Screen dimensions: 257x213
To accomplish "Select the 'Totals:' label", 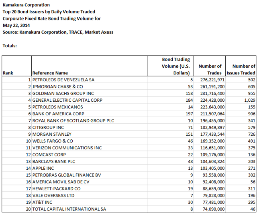I will tap(10, 46).
